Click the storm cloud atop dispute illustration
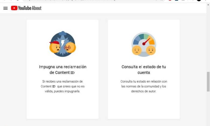This screenshot has height=126, width=210. (x=63, y=33)
